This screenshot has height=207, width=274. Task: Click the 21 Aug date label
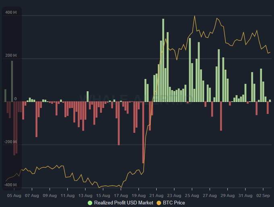tap(156, 196)
